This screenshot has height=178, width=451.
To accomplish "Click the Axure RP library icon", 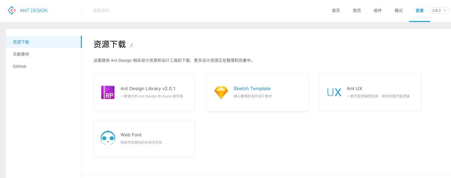I will (108, 92).
